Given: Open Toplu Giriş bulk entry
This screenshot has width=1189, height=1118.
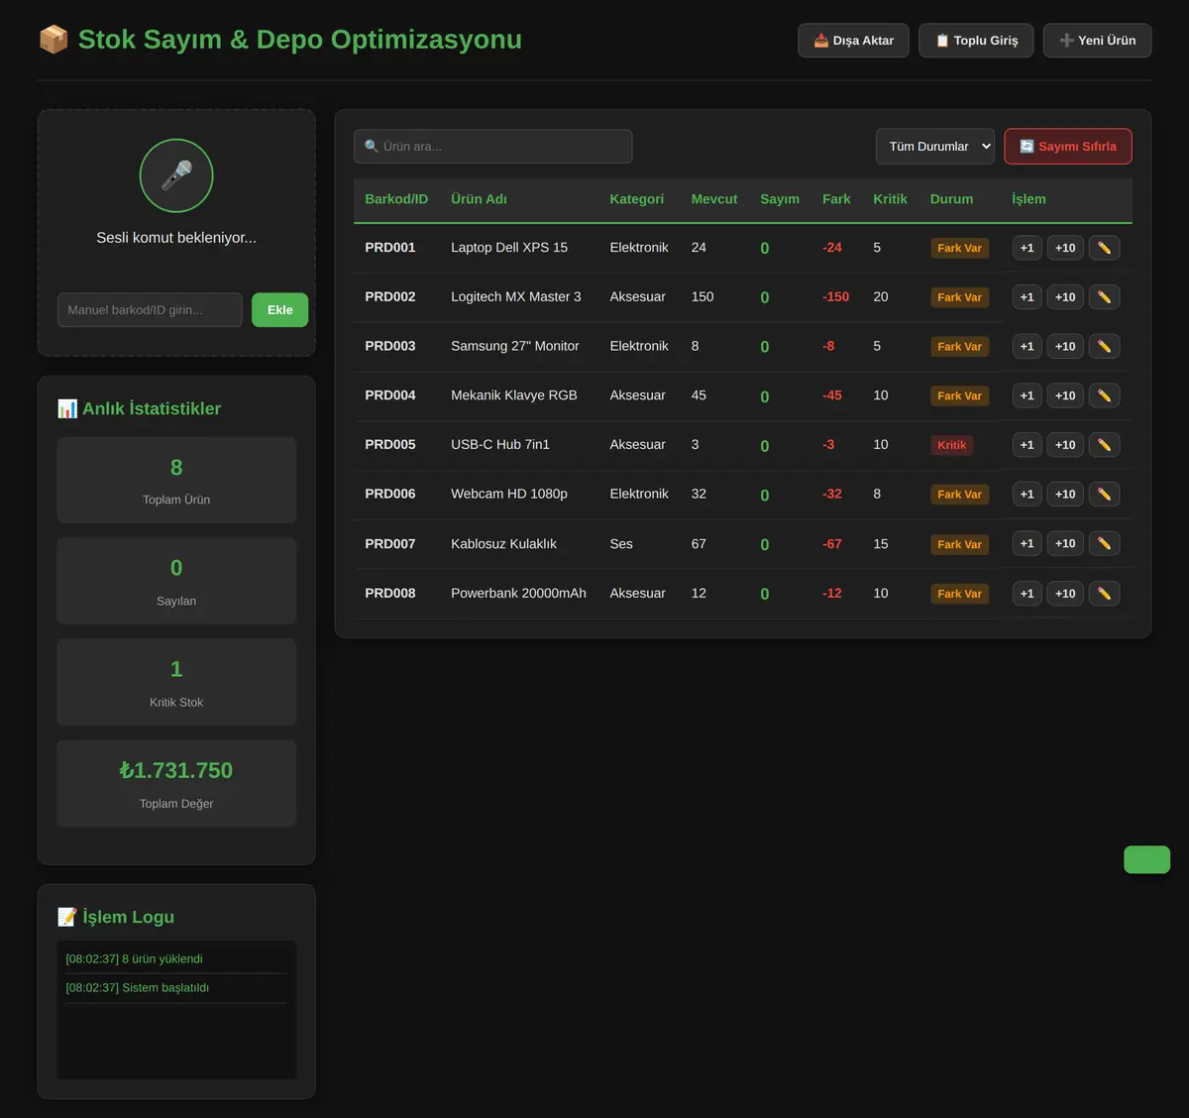Looking at the screenshot, I should point(976,41).
